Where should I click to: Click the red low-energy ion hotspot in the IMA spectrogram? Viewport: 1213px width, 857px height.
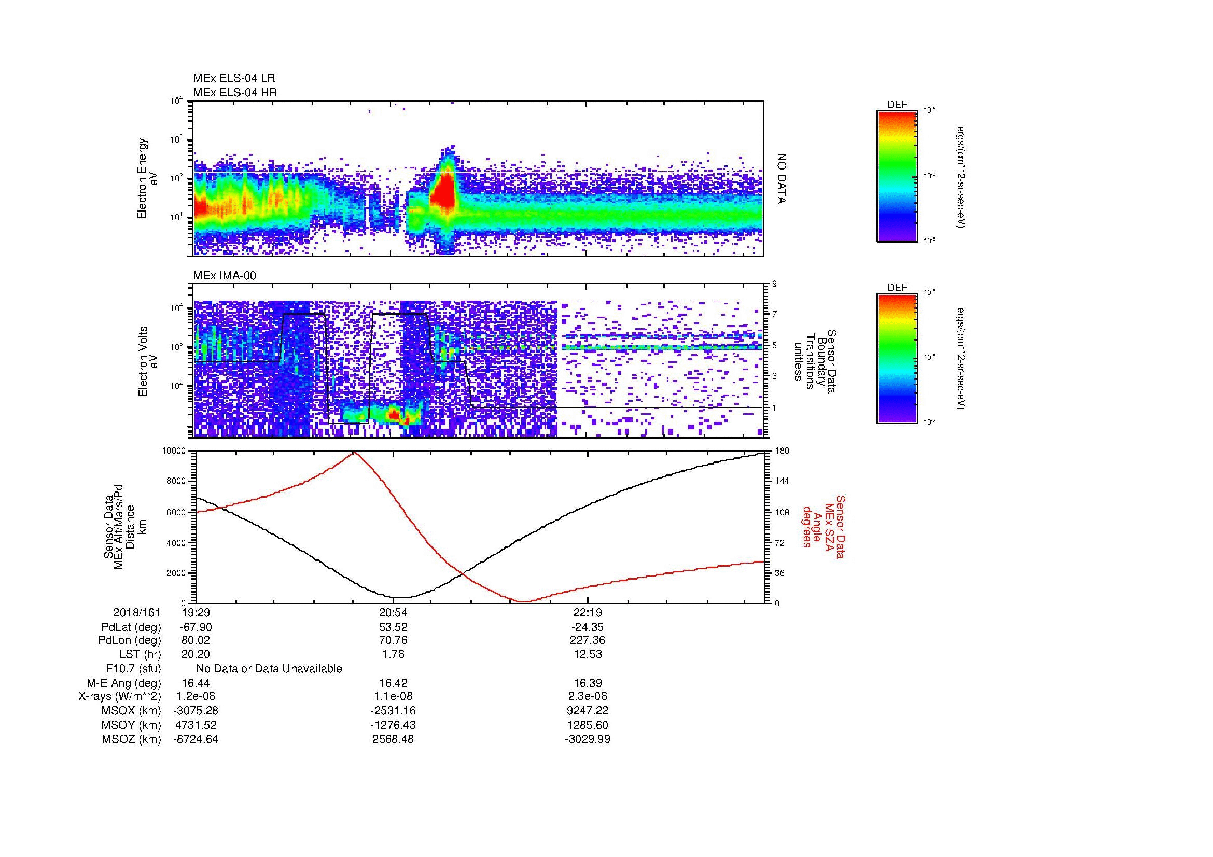click(394, 416)
